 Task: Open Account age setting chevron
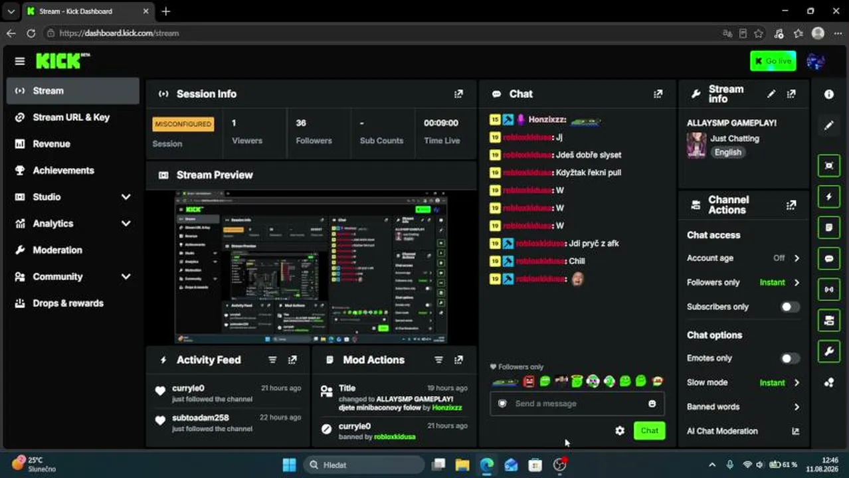click(x=797, y=258)
